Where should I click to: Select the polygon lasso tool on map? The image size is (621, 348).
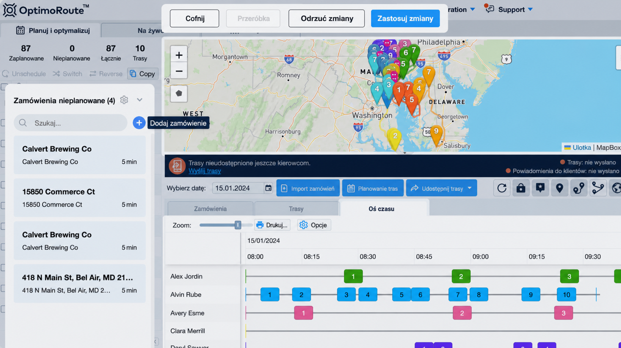179,93
